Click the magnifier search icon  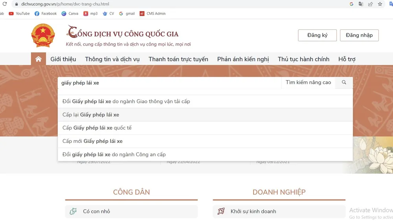coord(344,82)
